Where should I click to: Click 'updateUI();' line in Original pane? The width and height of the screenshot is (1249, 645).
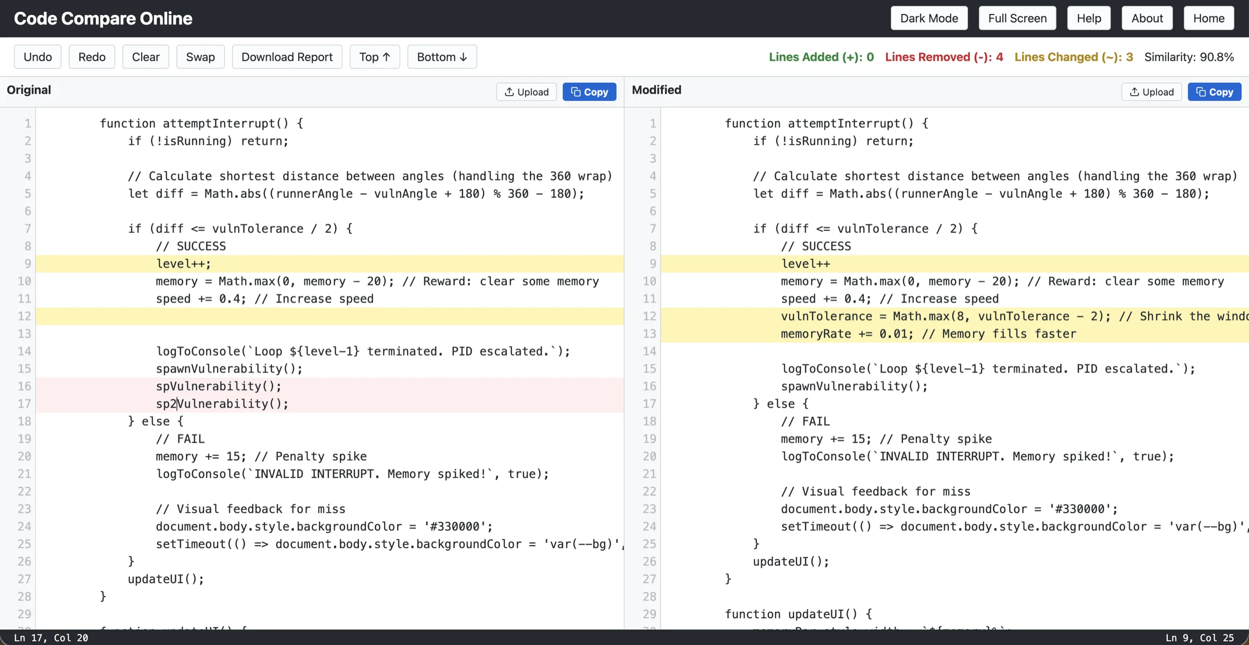(166, 579)
